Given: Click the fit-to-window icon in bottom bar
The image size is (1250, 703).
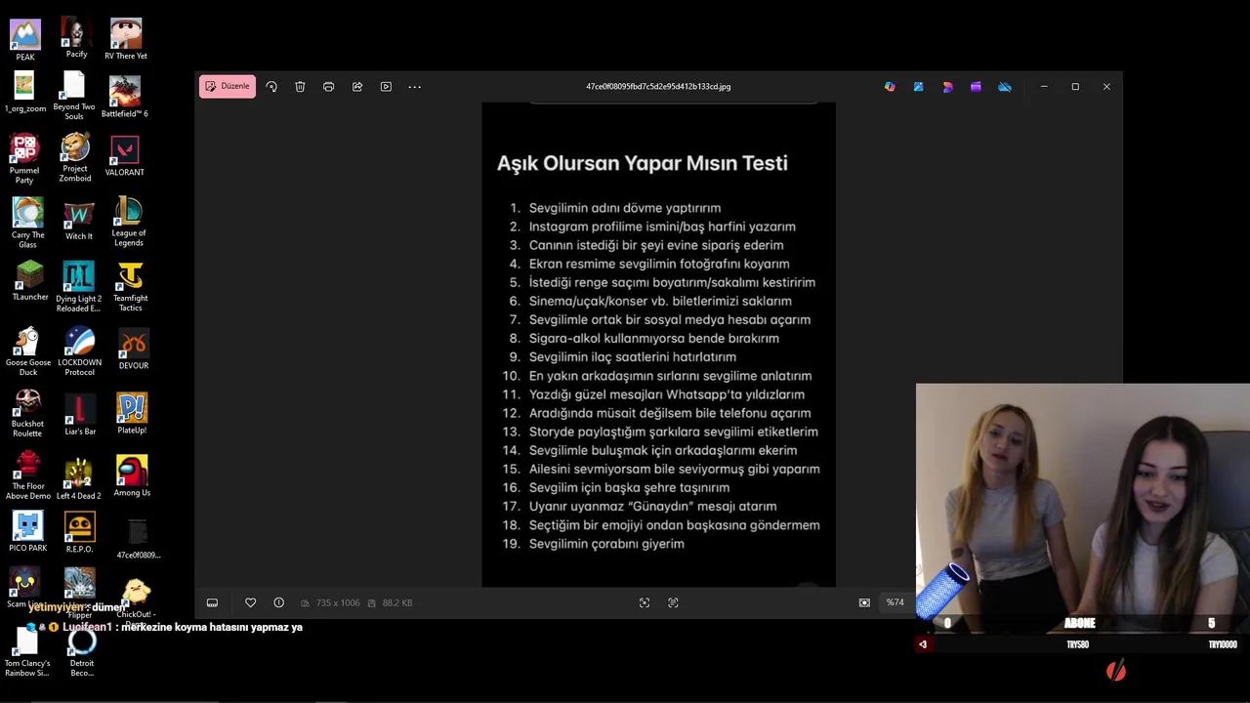Looking at the screenshot, I should pyautogui.click(x=644, y=602).
